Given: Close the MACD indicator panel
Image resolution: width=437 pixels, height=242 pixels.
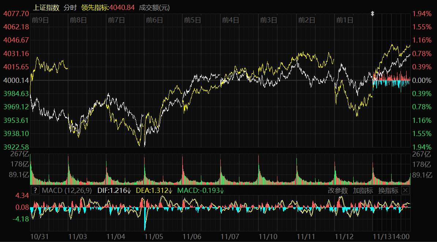Looking at the screenshot, I should point(405,190).
